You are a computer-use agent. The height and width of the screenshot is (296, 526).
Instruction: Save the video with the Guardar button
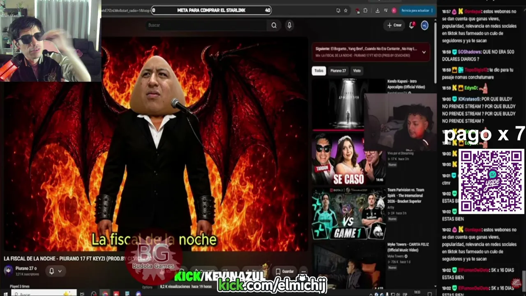pos(285,271)
